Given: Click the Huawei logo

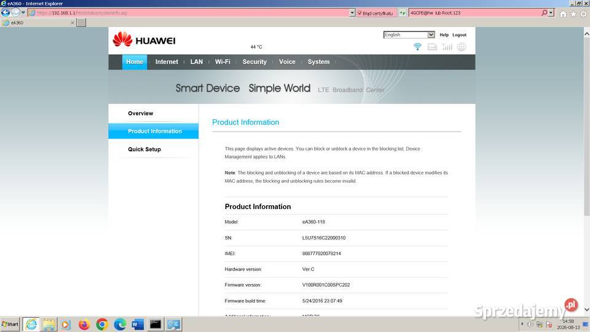Looking at the screenshot, I should pyautogui.click(x=144, y=39).
